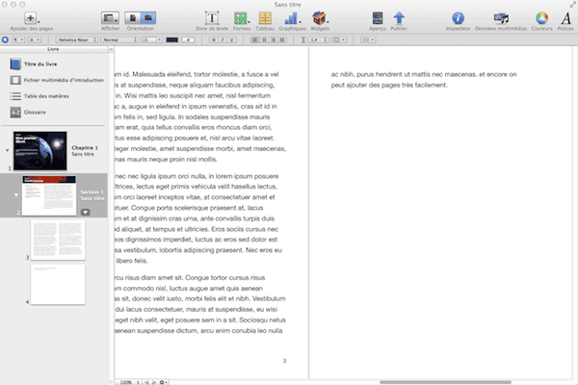Open Section 1 thumbnail dropdown arrow
578x385 pixels.
85,212
